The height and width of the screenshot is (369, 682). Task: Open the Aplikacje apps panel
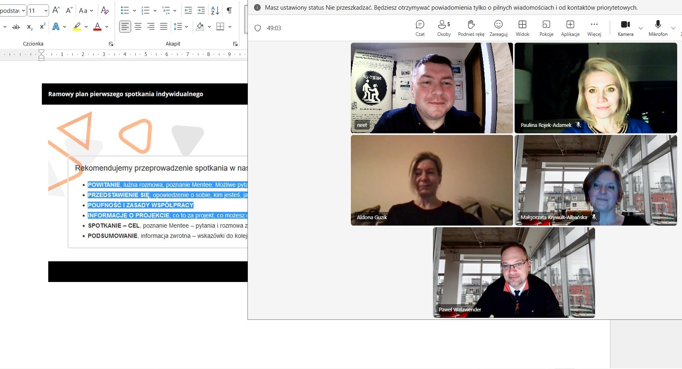point(570,28)
